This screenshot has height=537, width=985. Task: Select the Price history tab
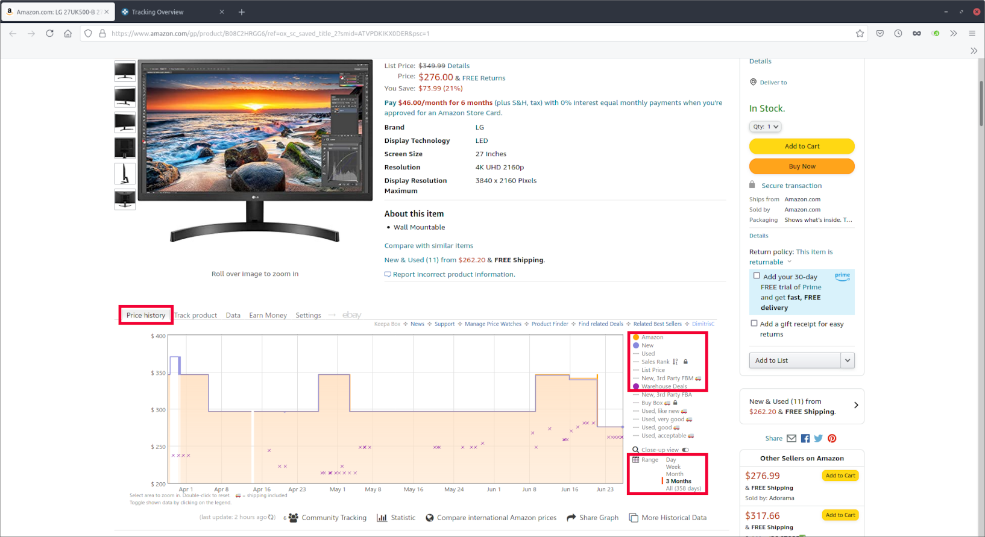click(146, 315)
